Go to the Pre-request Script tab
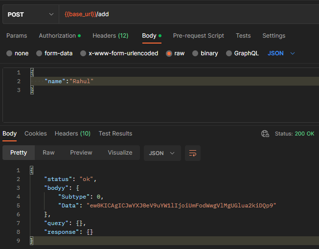The height and width of the screenshot is (249, 319). tap(198, 36)
